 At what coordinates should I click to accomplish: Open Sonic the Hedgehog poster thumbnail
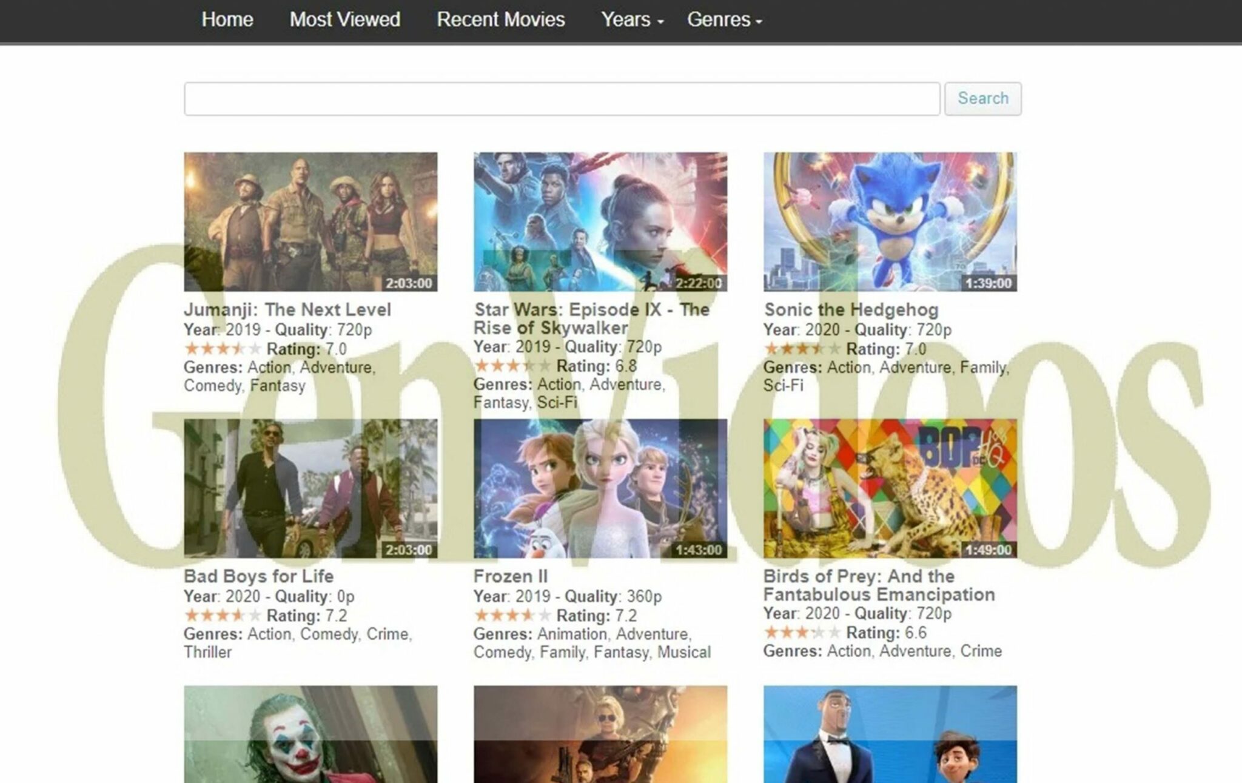tap(890, 222)
